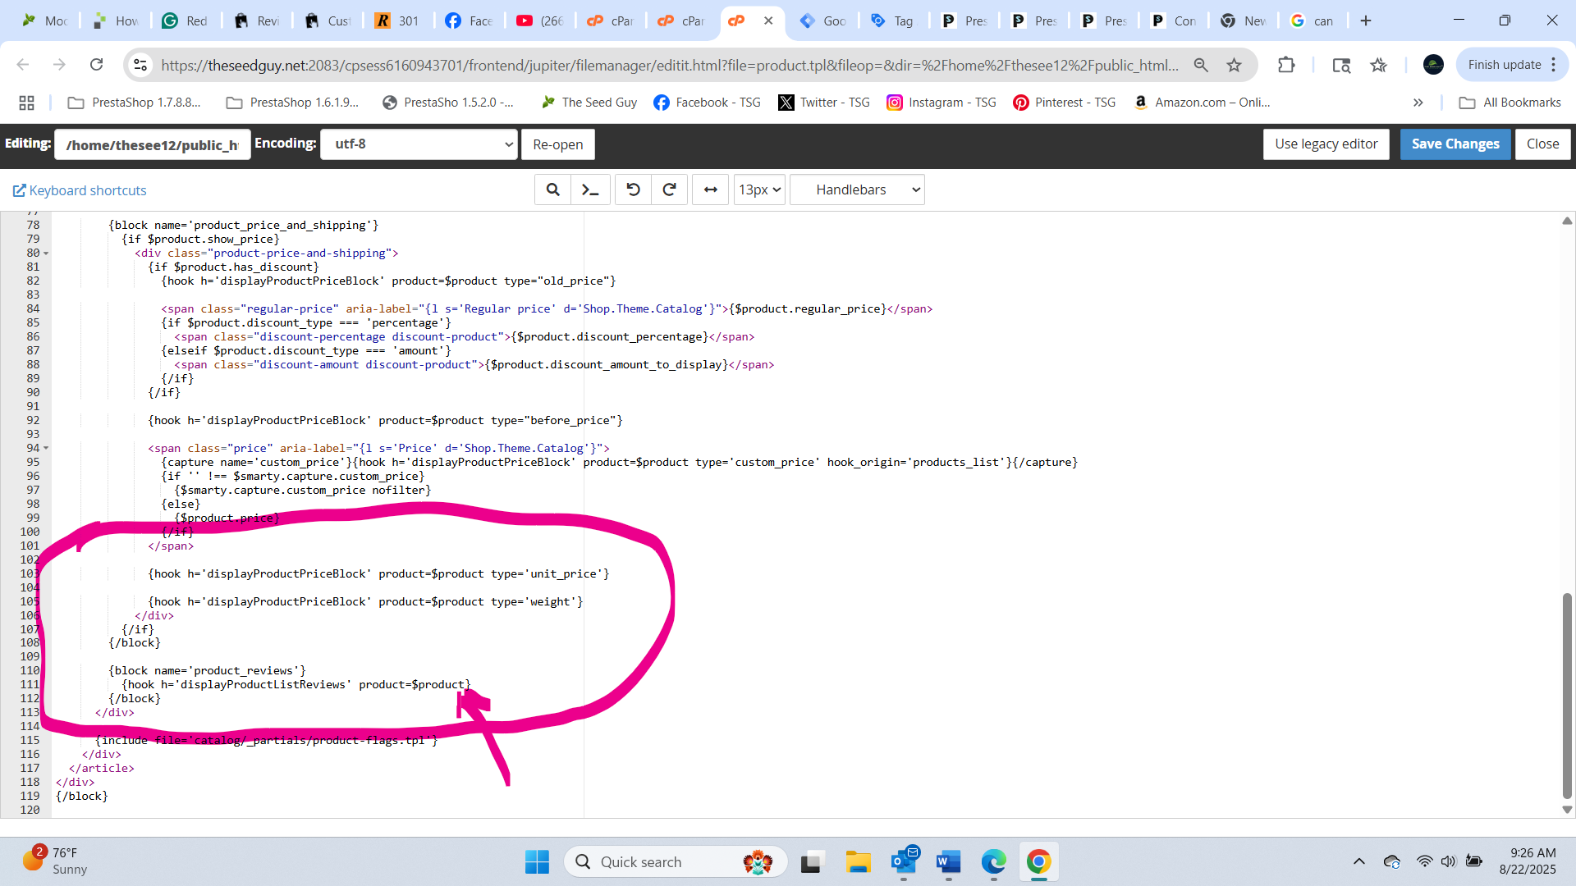Open the Keyboard shortcuts link

pos(80,190)
